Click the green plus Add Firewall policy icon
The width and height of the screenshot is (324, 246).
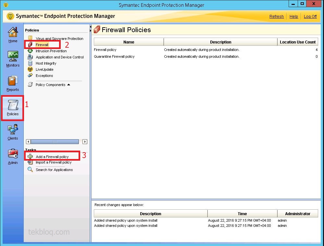(x=30, y=156)
